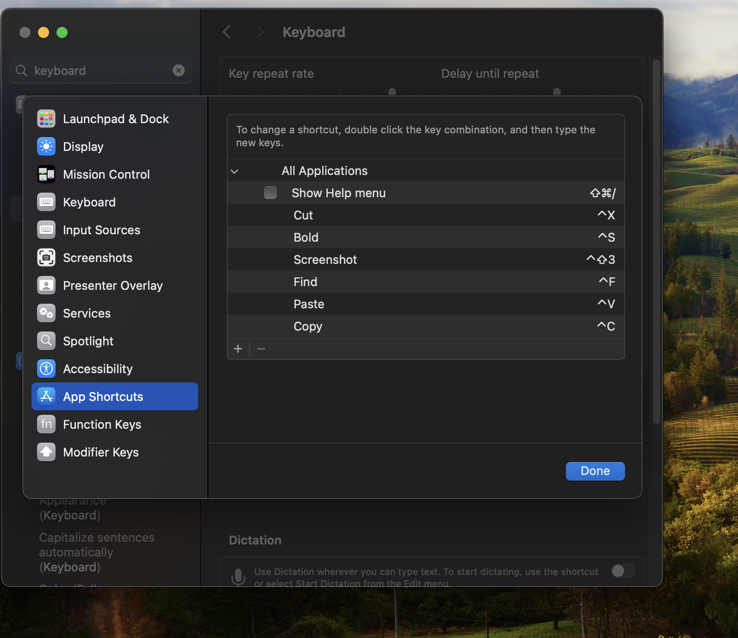
Task: Enable the Show Help menu checkbox
Action: click(x=270, y=193)
